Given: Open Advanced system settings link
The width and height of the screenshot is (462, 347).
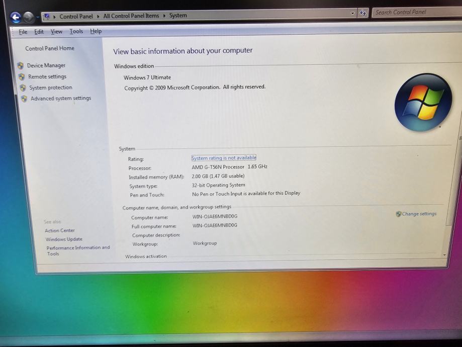Looking at the screenshot, I should 61,98.
